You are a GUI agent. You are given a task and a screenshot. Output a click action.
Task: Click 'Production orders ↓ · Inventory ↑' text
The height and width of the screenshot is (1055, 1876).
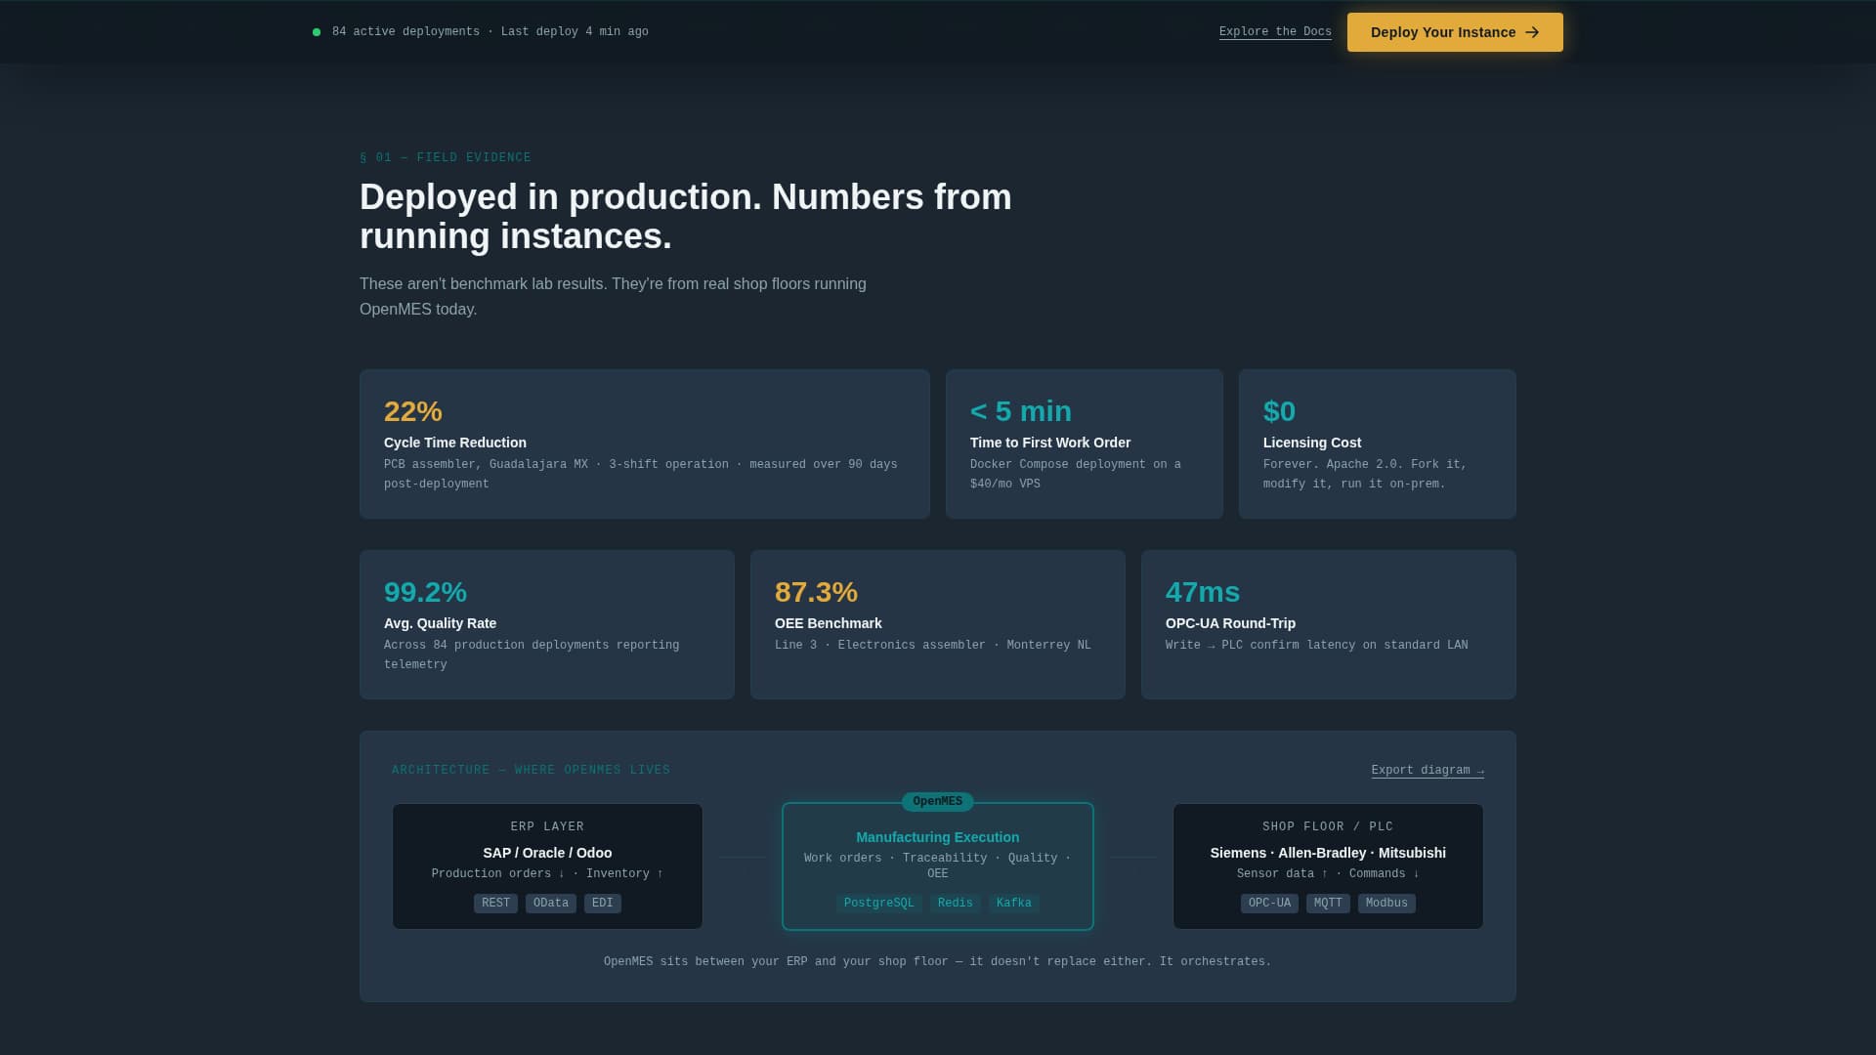[547, 874]
